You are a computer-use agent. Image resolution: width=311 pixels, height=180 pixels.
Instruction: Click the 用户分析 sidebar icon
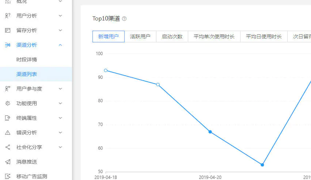(x=8, y=16)
